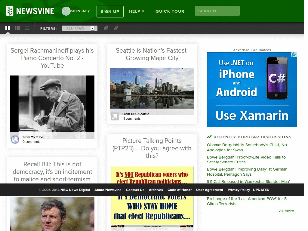Open Archives footer link
This screenshot has width=308, height=231.
pyautogui.click(x=156, y=190)
